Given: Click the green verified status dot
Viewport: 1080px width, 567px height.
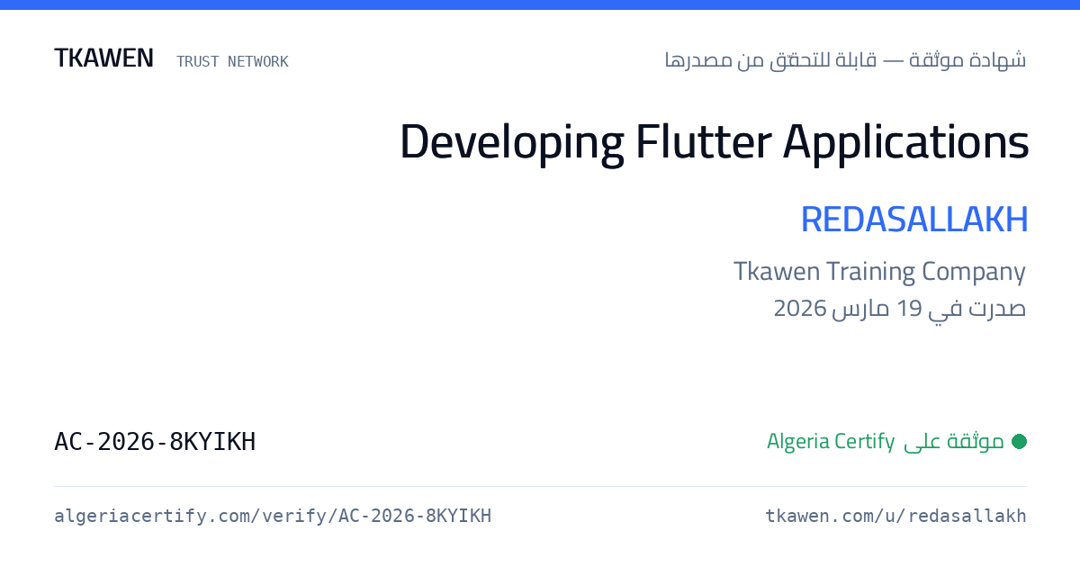Looking at the screenshot, I should click(x=1019, y=441).
